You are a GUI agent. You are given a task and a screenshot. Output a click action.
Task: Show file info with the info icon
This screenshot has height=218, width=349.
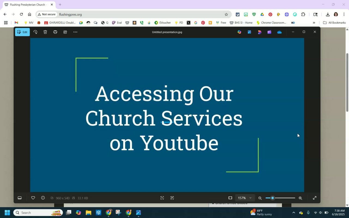pos(43,198)
